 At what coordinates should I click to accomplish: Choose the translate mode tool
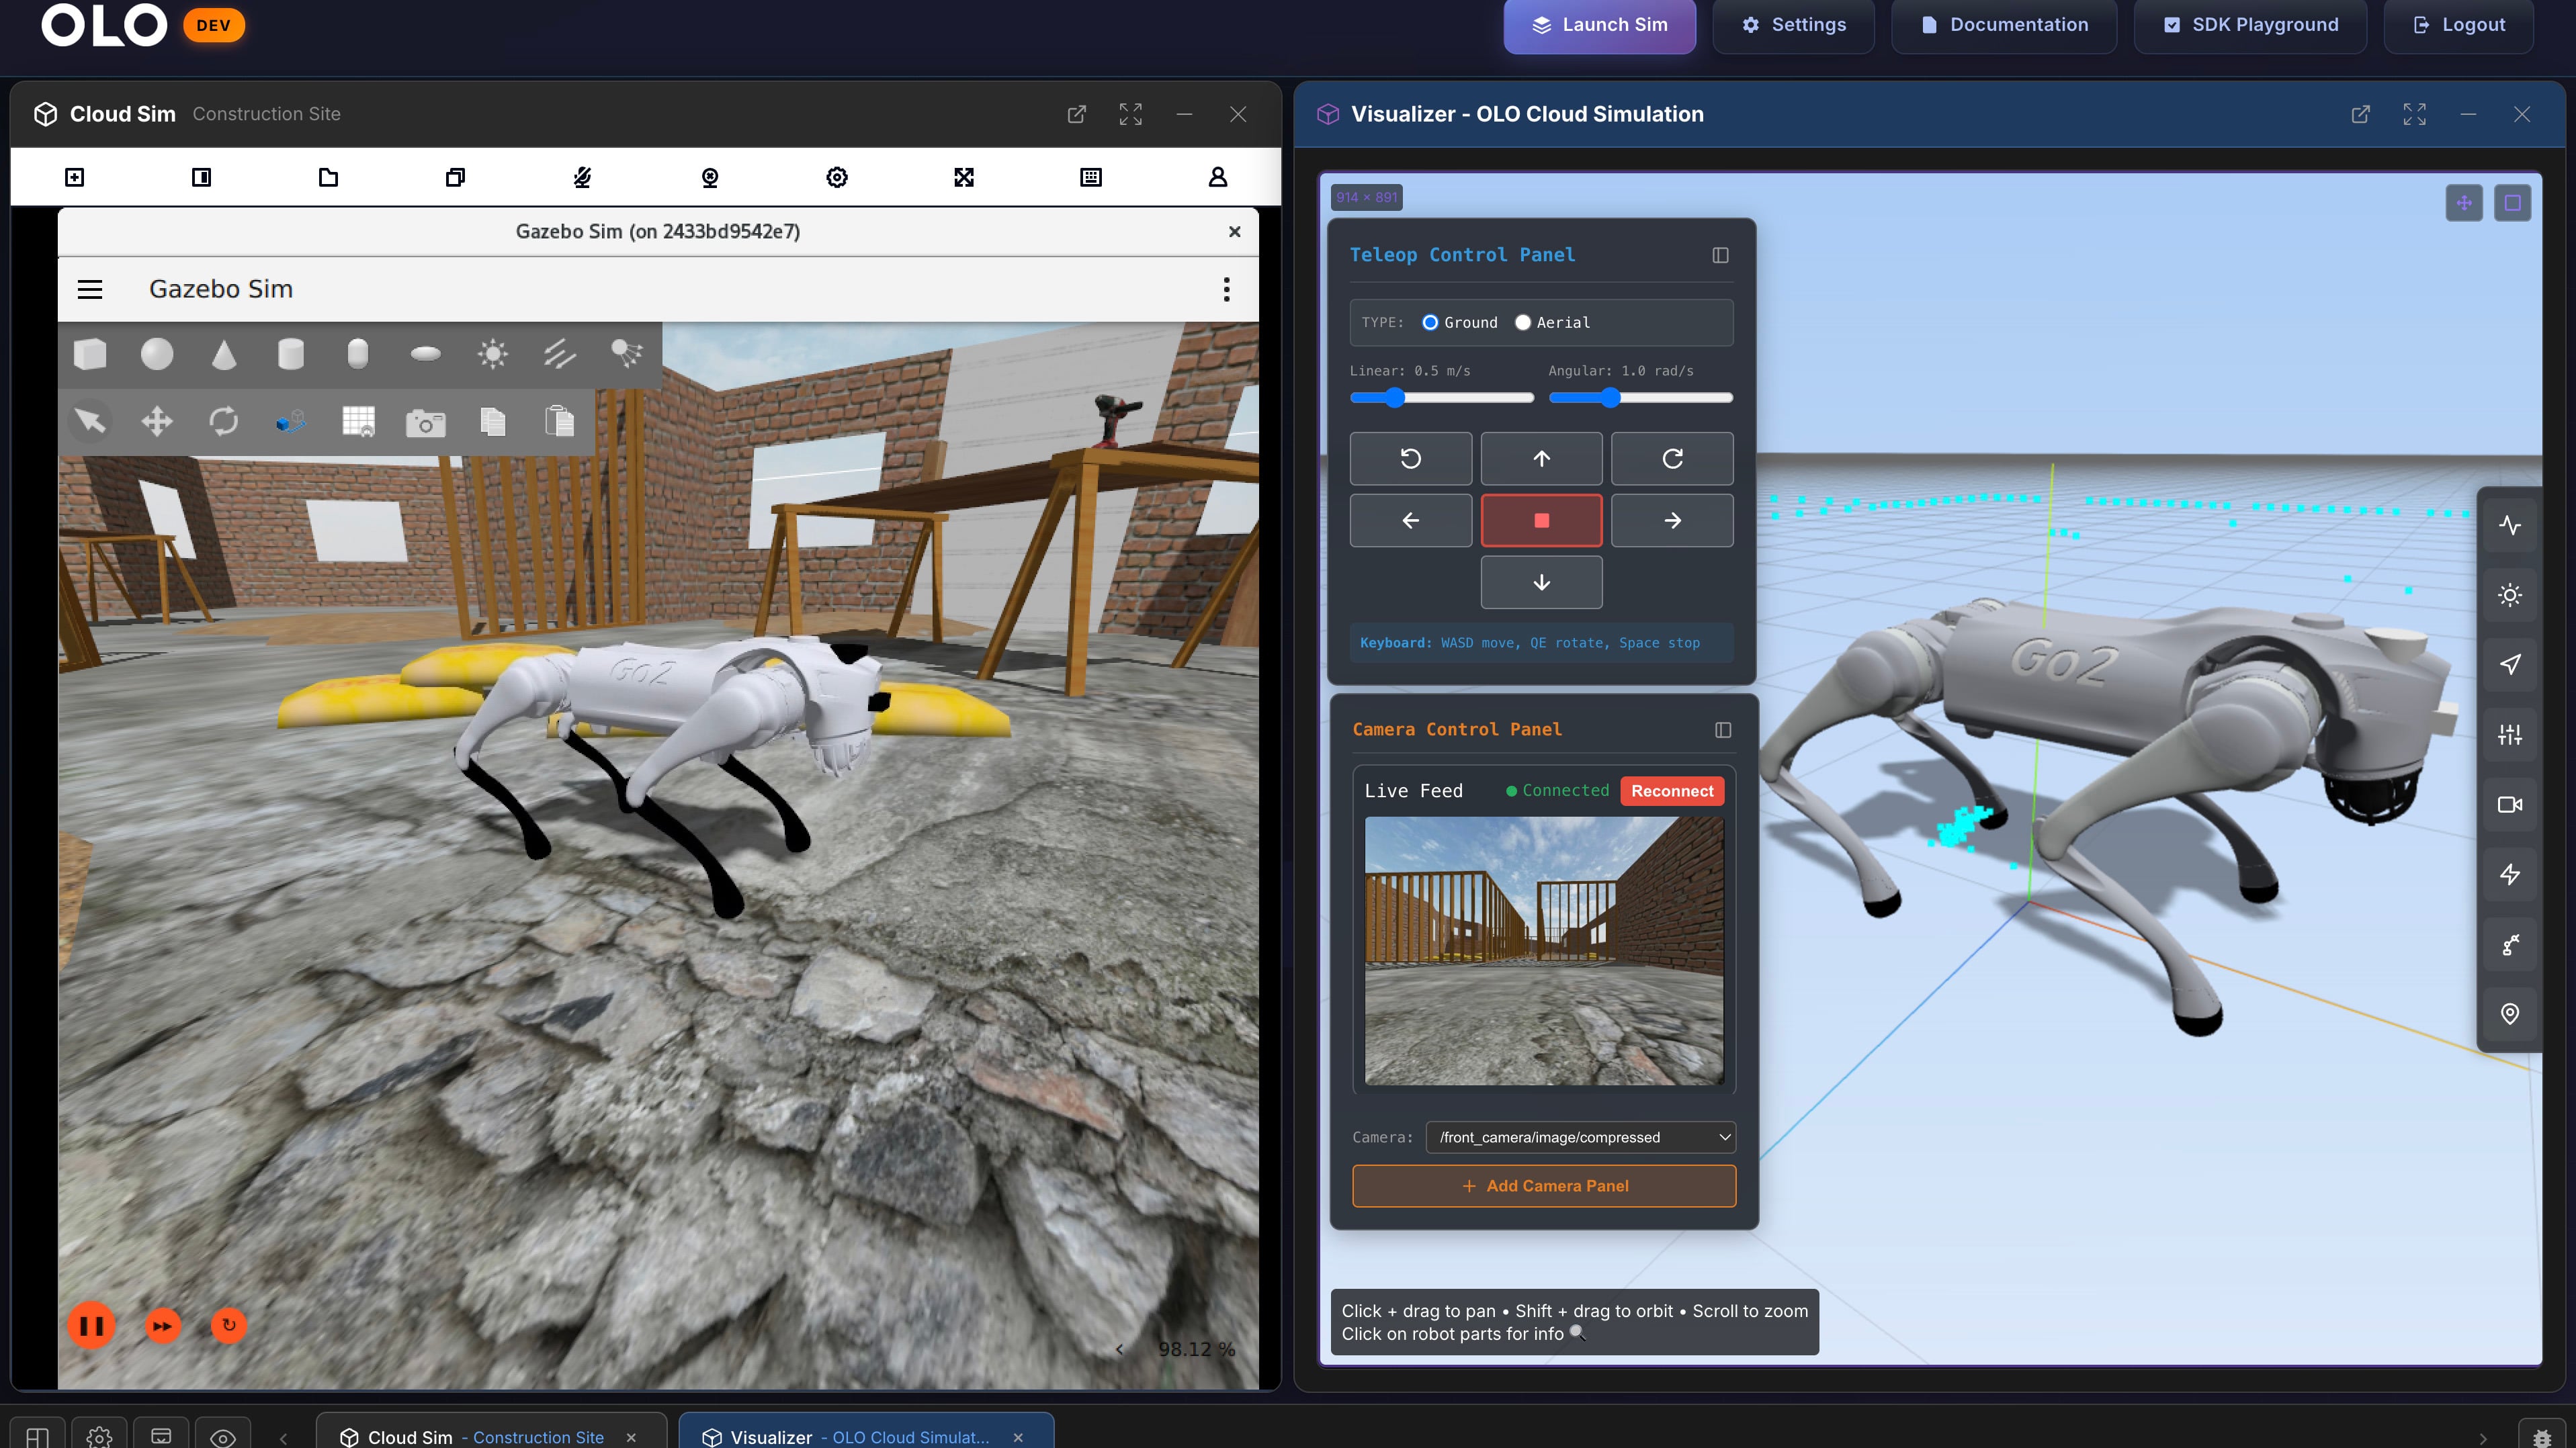157,420
